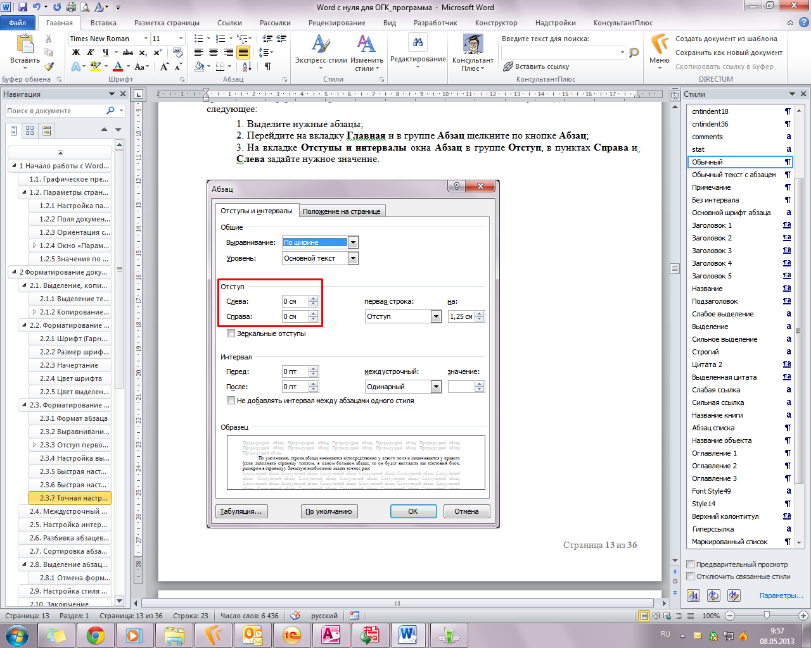Browse headings view in Navigation pane
The height and width of the screenshot is (648, 811).
(14, 130)
